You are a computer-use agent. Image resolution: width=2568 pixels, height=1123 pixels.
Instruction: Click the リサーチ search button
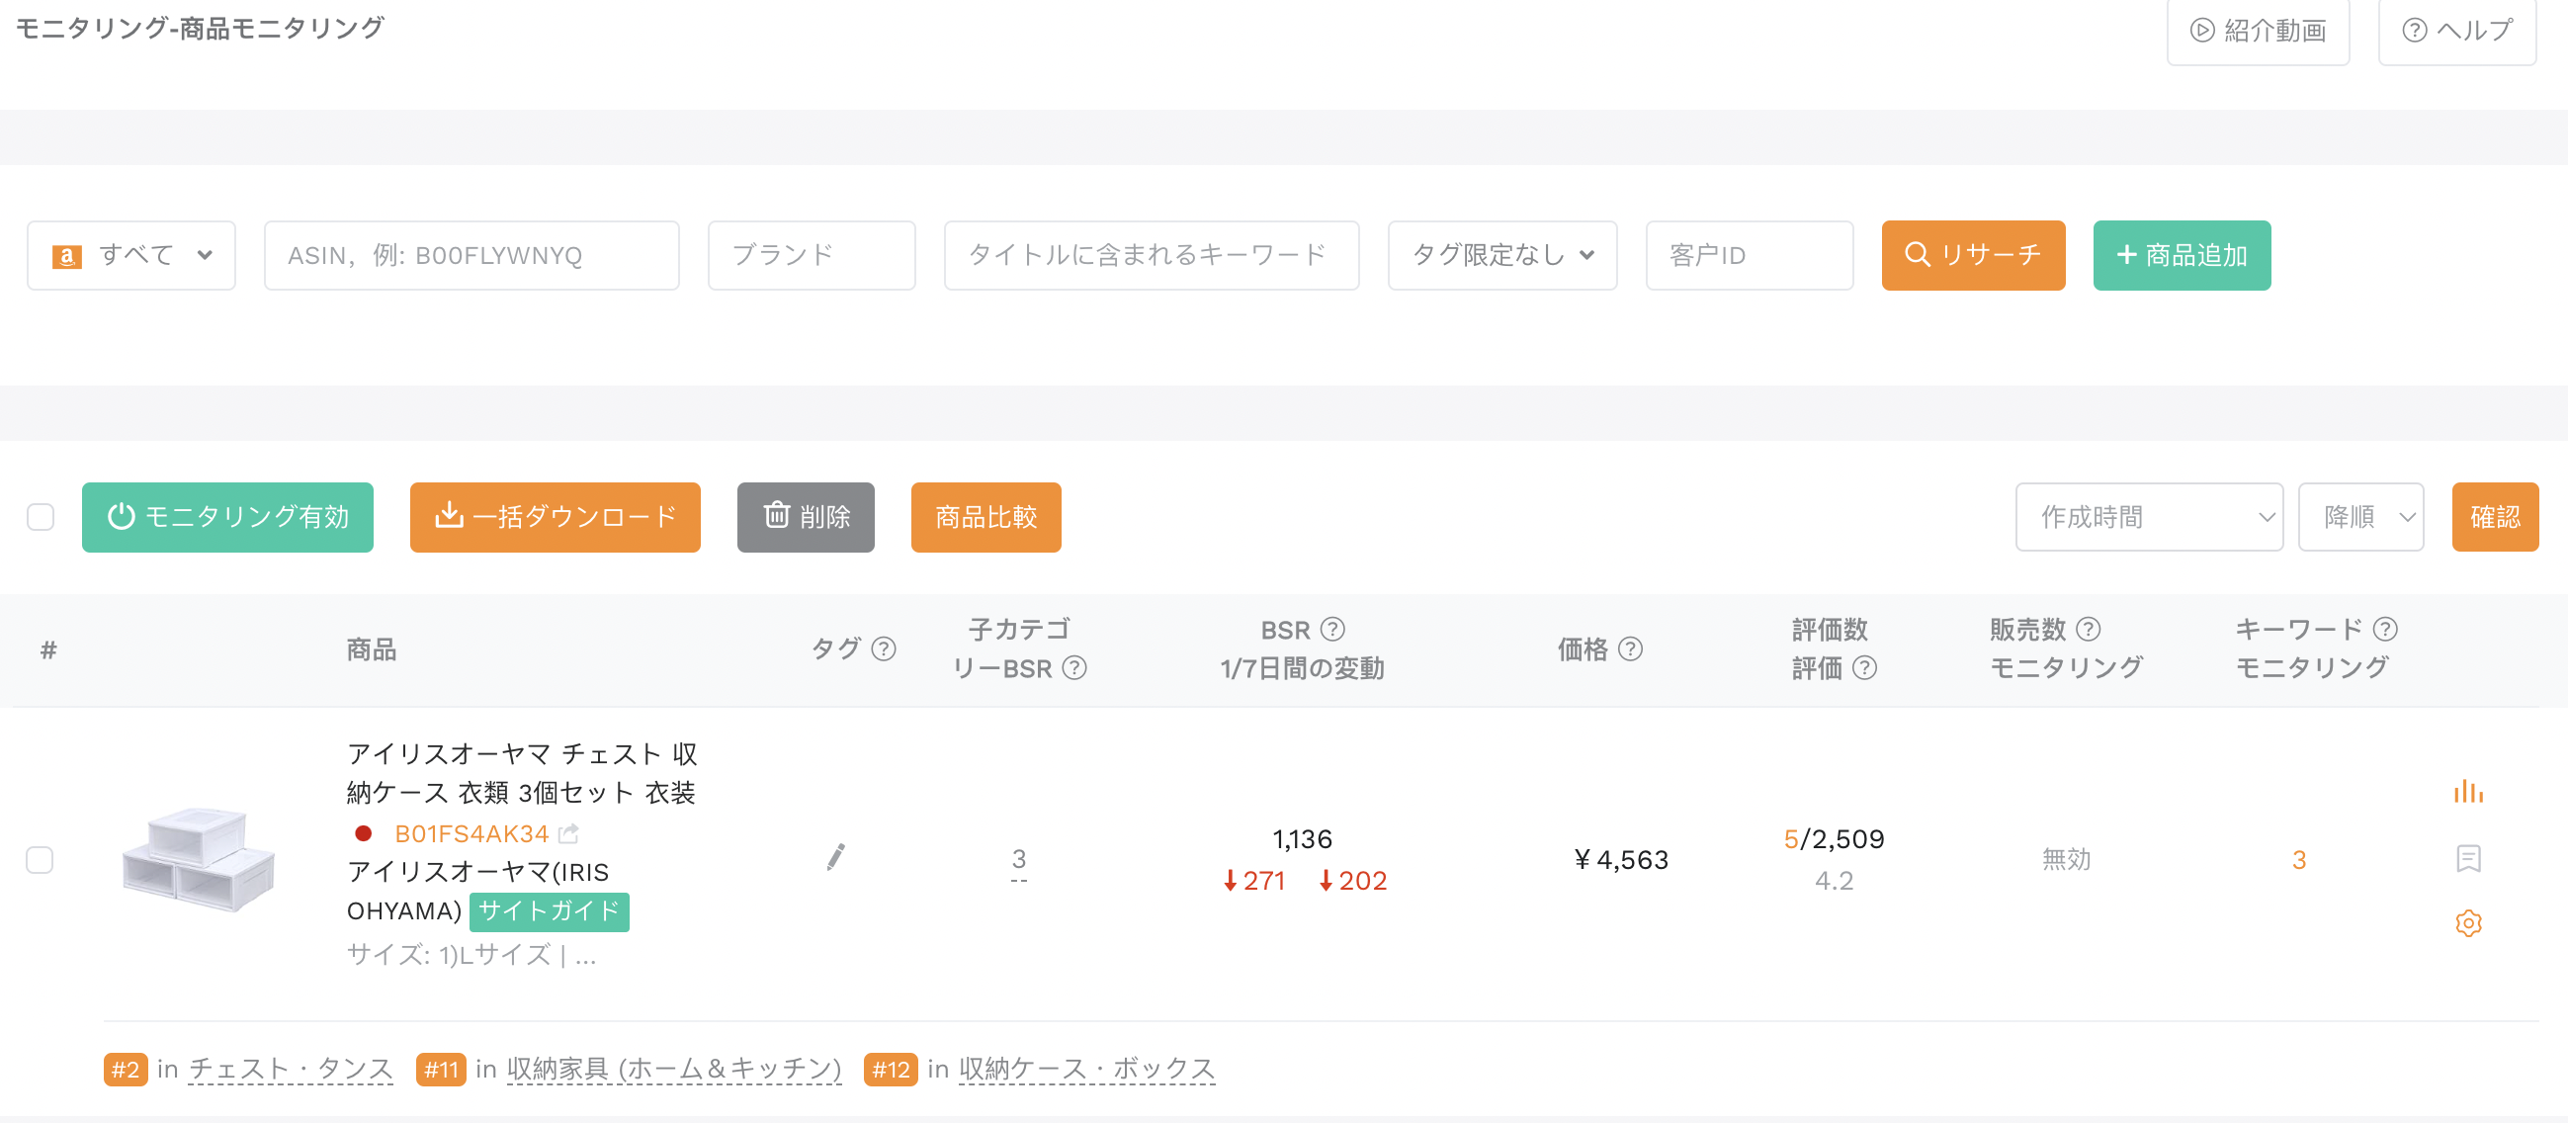1973,255
